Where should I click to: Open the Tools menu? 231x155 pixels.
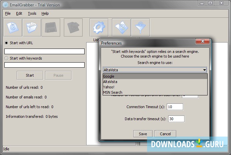[x=32, y=13]
